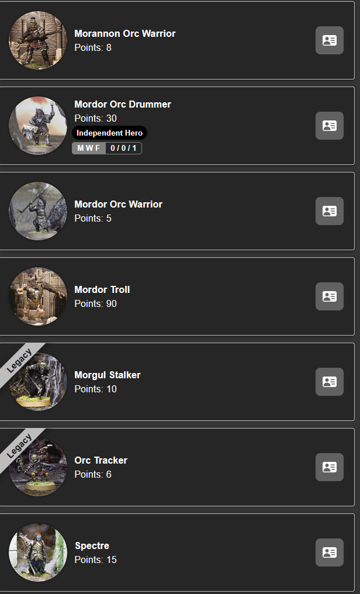Click the Mordor Orc Drummer portrait
360x594 pixels.
pyautogui.click(x=38, y=126)
